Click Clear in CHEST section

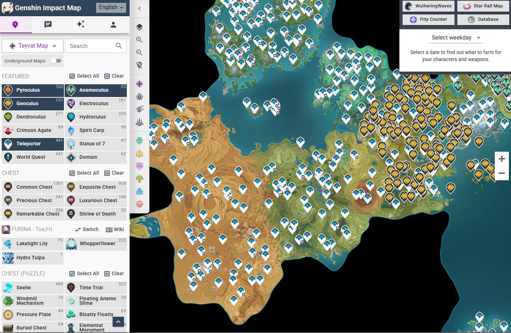click(114, 173)
